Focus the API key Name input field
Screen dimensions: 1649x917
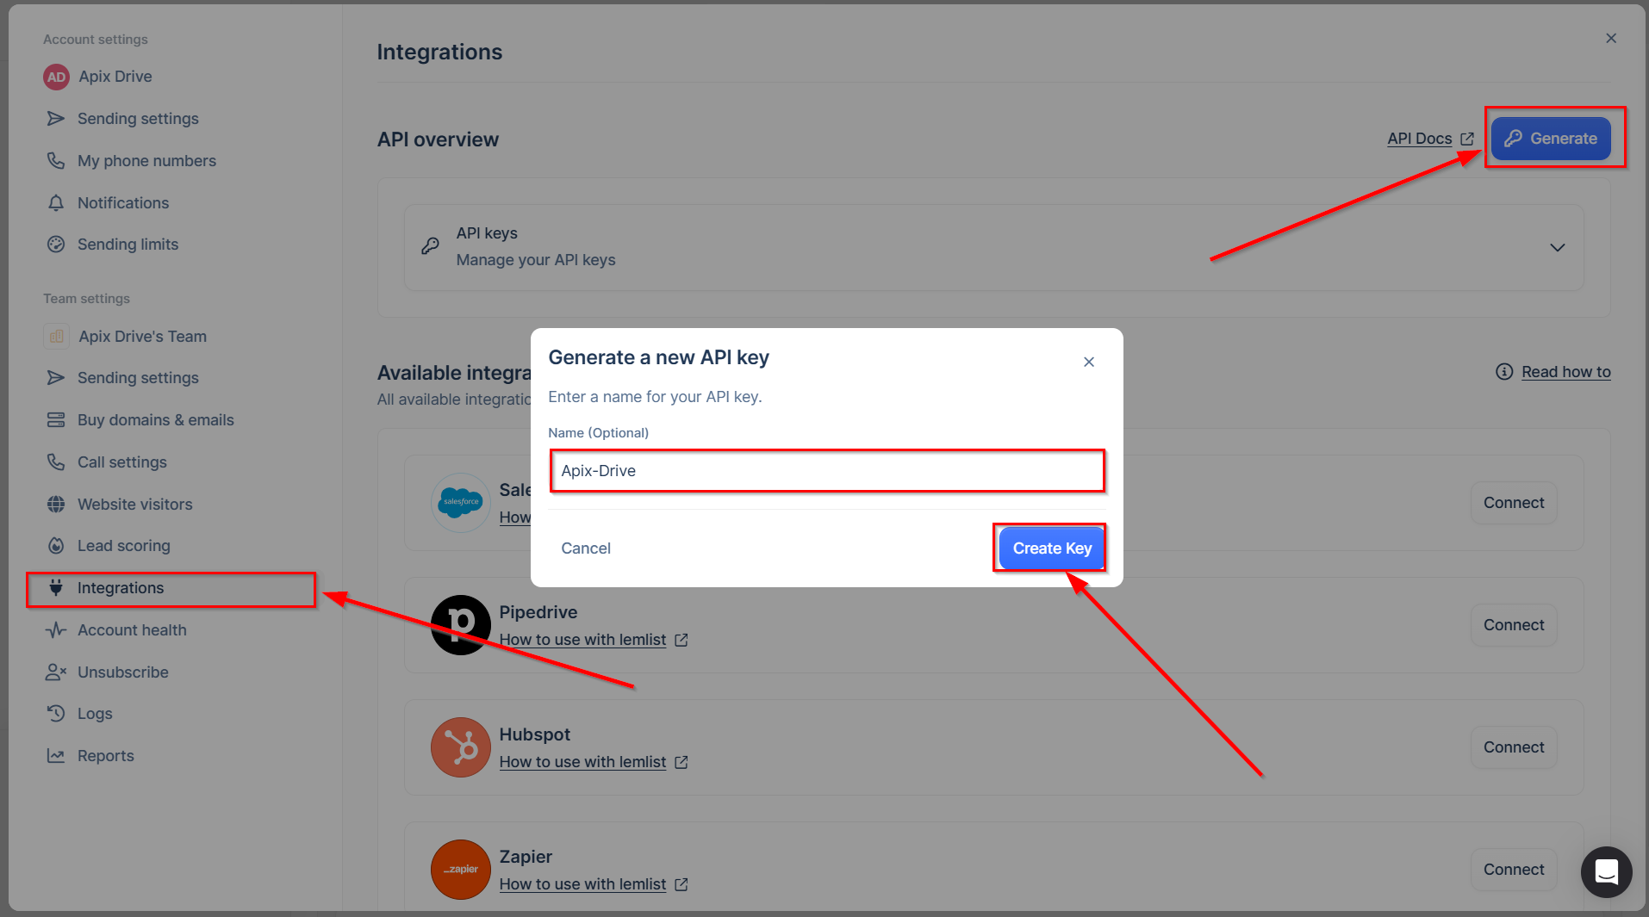827,470
